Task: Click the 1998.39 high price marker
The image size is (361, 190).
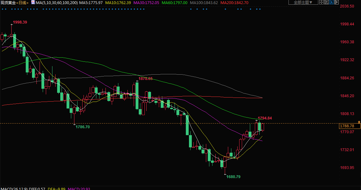Action: [20, 22]
